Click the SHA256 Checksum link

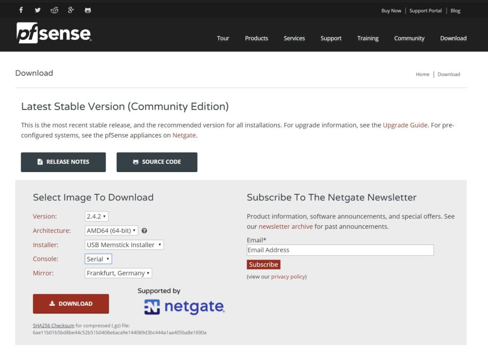[x=53, y=326]
